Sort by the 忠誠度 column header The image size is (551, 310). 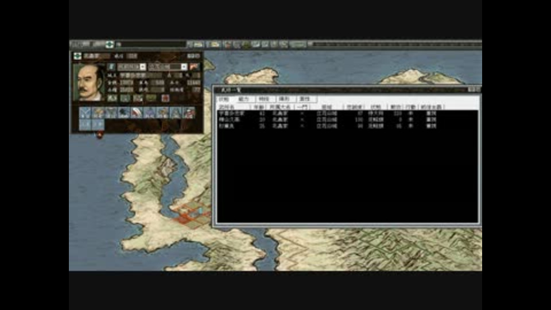point(354,107)
